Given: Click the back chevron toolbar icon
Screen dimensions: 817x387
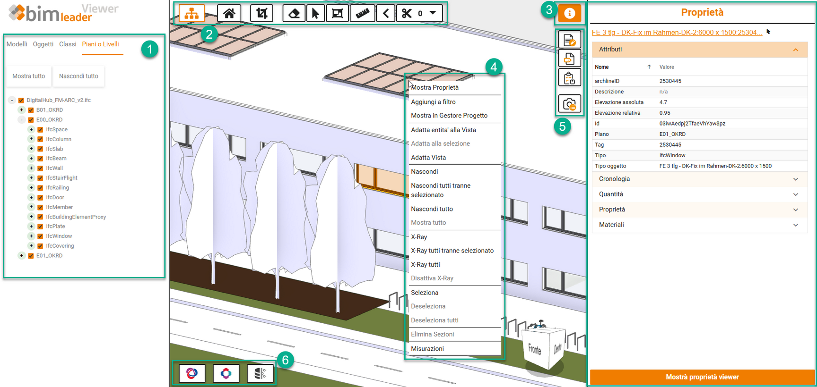Looking at the screenshot, I should (x=386, y=13).
